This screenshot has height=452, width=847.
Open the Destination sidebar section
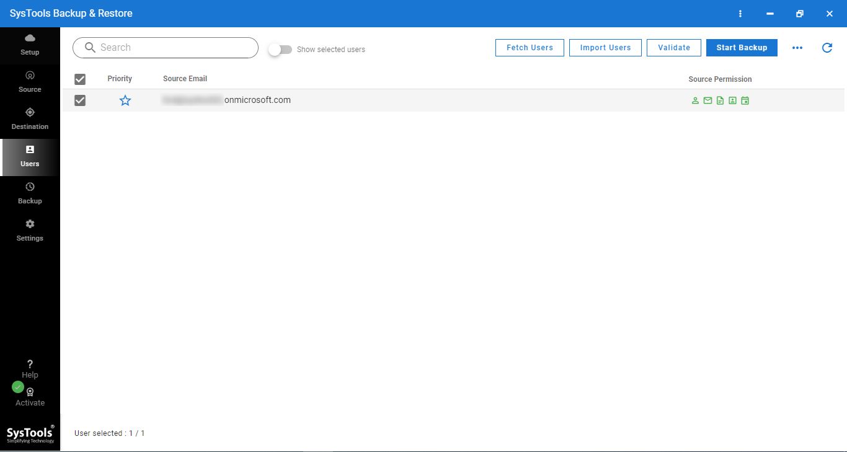(30, 119)
